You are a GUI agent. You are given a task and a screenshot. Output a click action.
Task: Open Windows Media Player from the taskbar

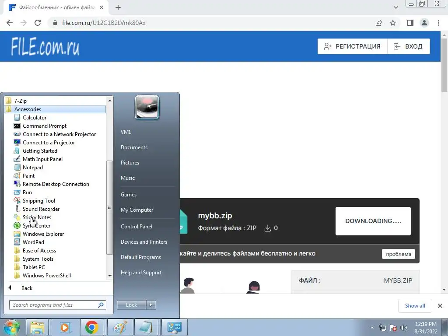[65, 327]
